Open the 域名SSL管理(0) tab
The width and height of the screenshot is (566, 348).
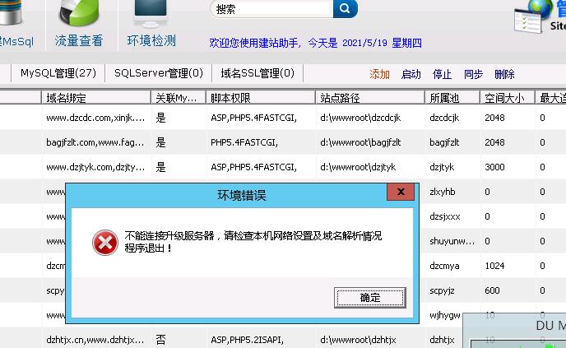click(x=257, y=73)
